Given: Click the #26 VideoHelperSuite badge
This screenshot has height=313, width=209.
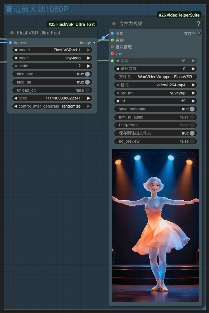Looking at the screenshot, I should 179,15.
